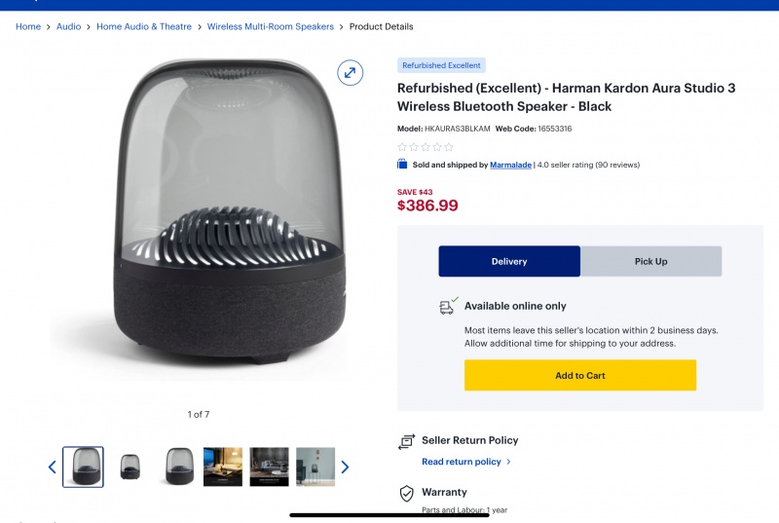Select the second speaker thumbnail
Viewport: 779px width, 523px height.
[x=130, y=467]
